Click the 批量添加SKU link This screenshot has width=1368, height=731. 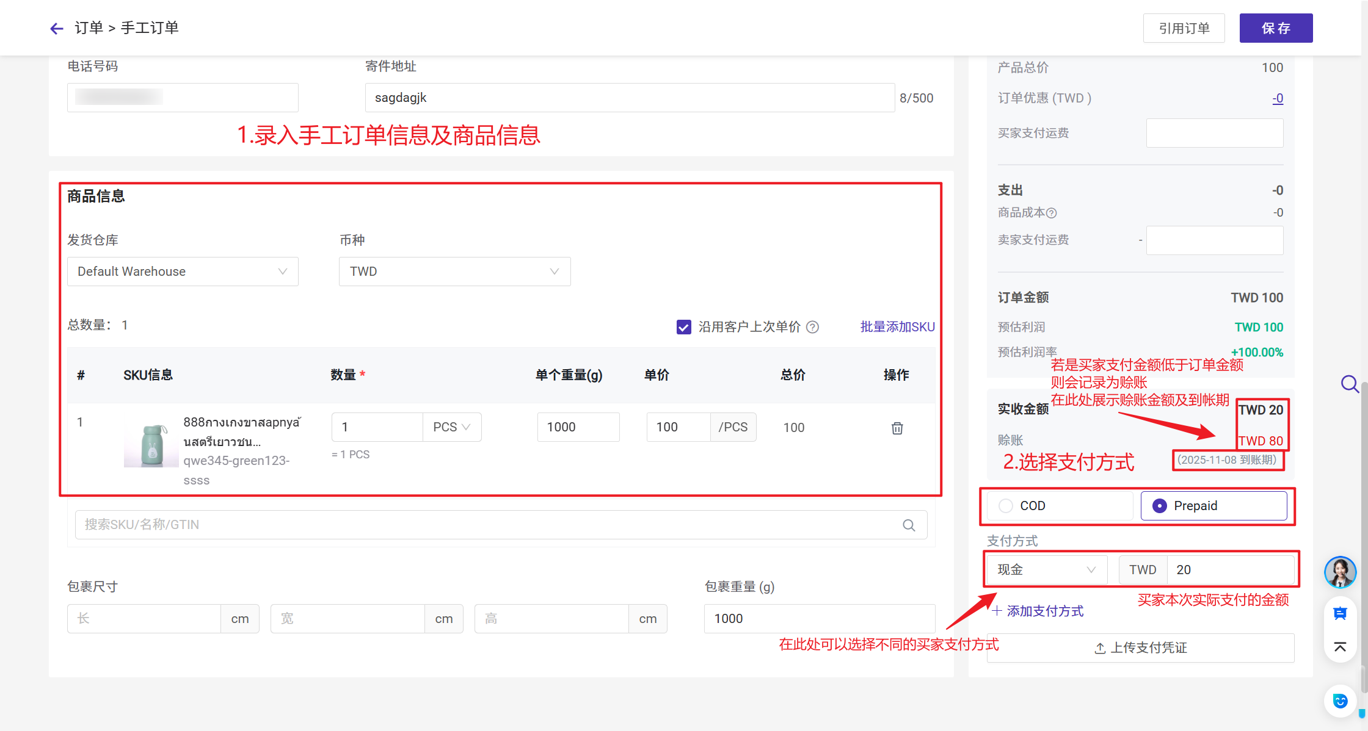(897, 327)
